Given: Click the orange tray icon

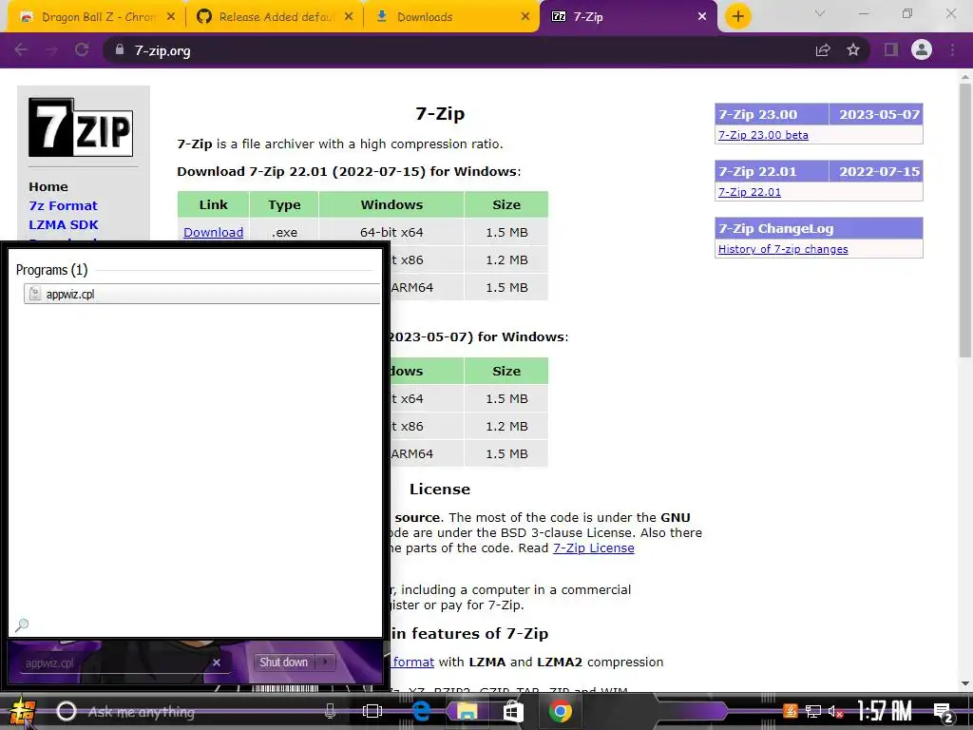Looking at the screenshot, I should coord(790,711).
